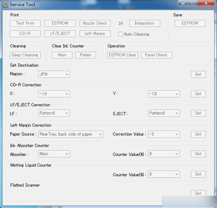This screenshot has height=208, width=217.
Task: Click the >> double-arrow next to Nozzle Check
Action: click(121, 24)
